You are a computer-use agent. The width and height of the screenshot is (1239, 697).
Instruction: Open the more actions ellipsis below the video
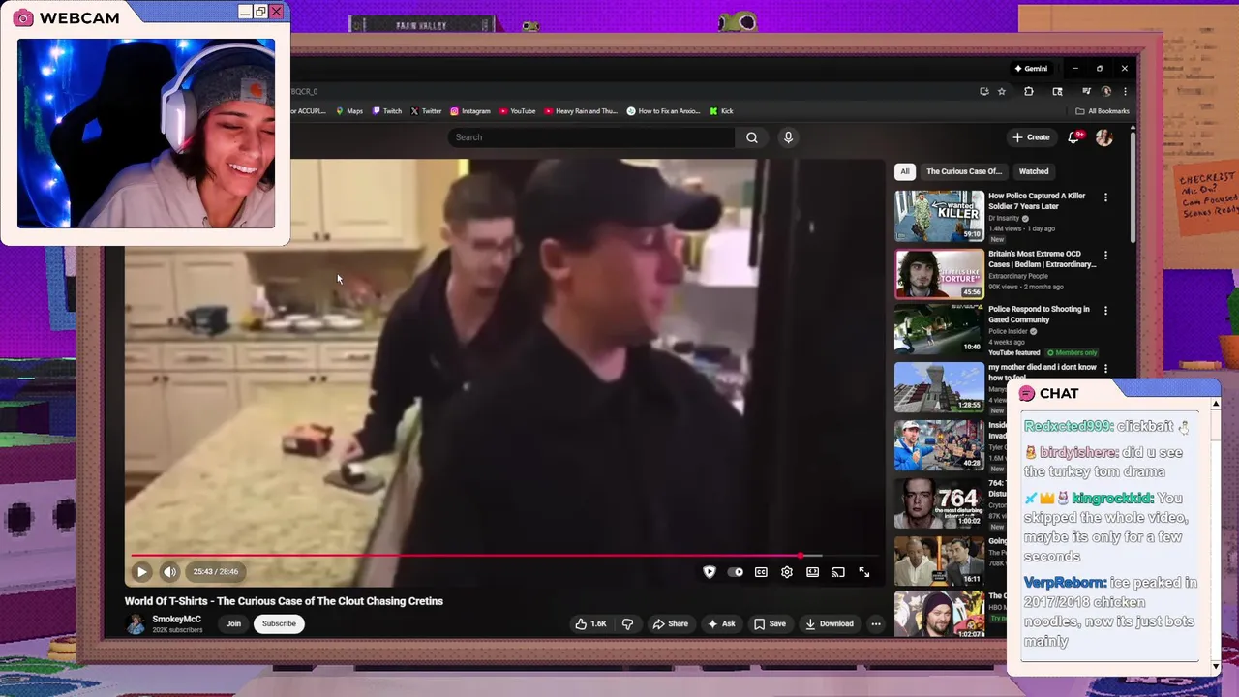(x=876, y=623)
